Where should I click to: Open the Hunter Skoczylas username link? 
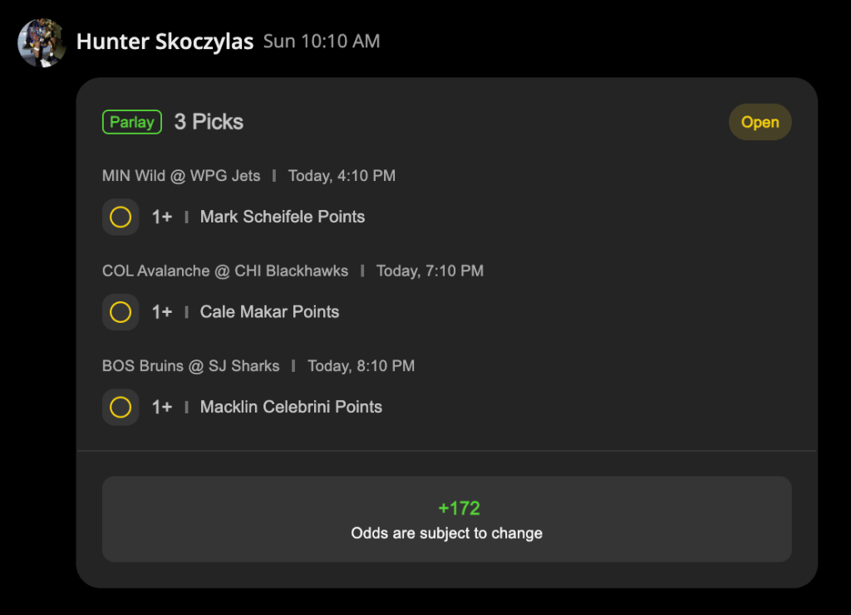coord(165,41)
